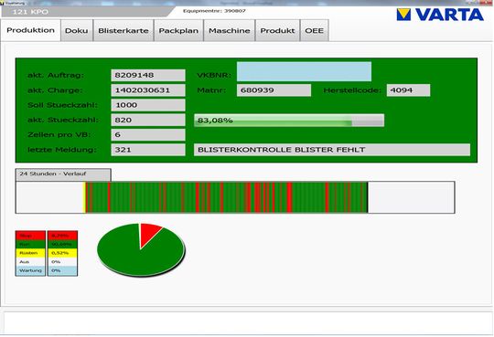Select the 24 Stunden - Verlauf tab
This screenshot has width=494, height=337.
(63, 174)
